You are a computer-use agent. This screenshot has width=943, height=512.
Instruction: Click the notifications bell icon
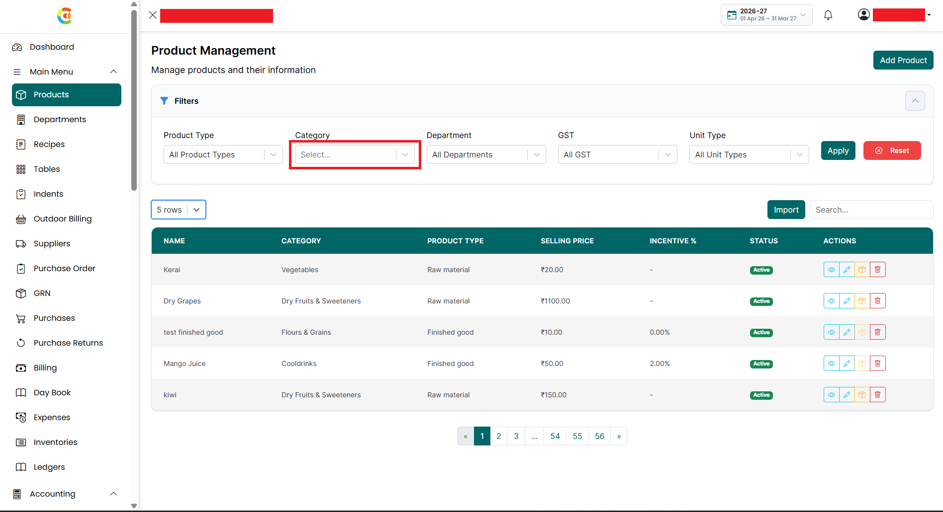[x=828, y=15]
